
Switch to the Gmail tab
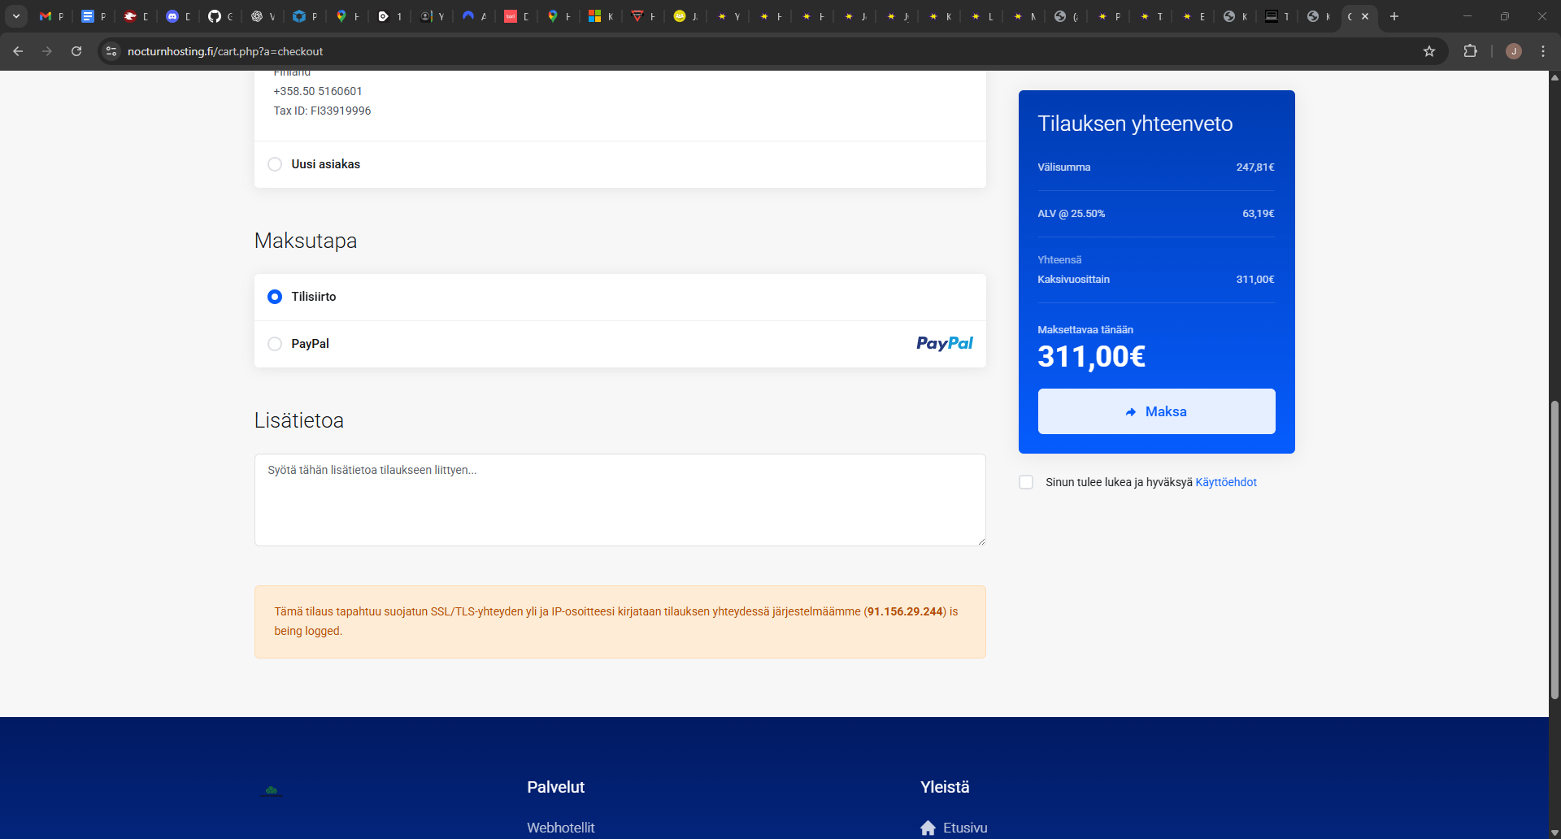click(50, 16)
